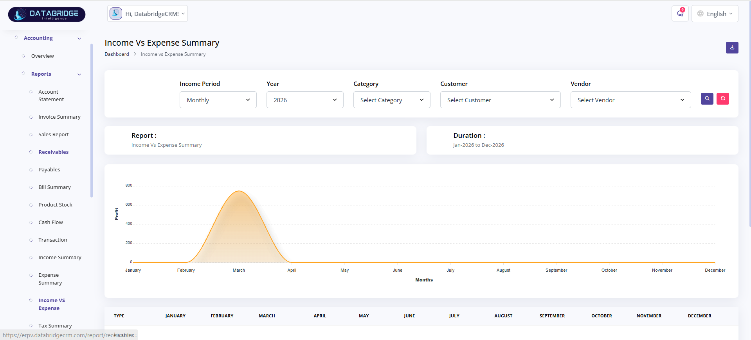This screenshot has width=751, height=340.
Task: Open Account Statement report
Action: (x=51, y=96)
